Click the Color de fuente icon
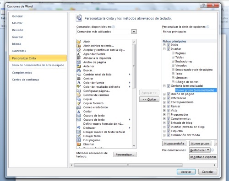 [79, 83]
